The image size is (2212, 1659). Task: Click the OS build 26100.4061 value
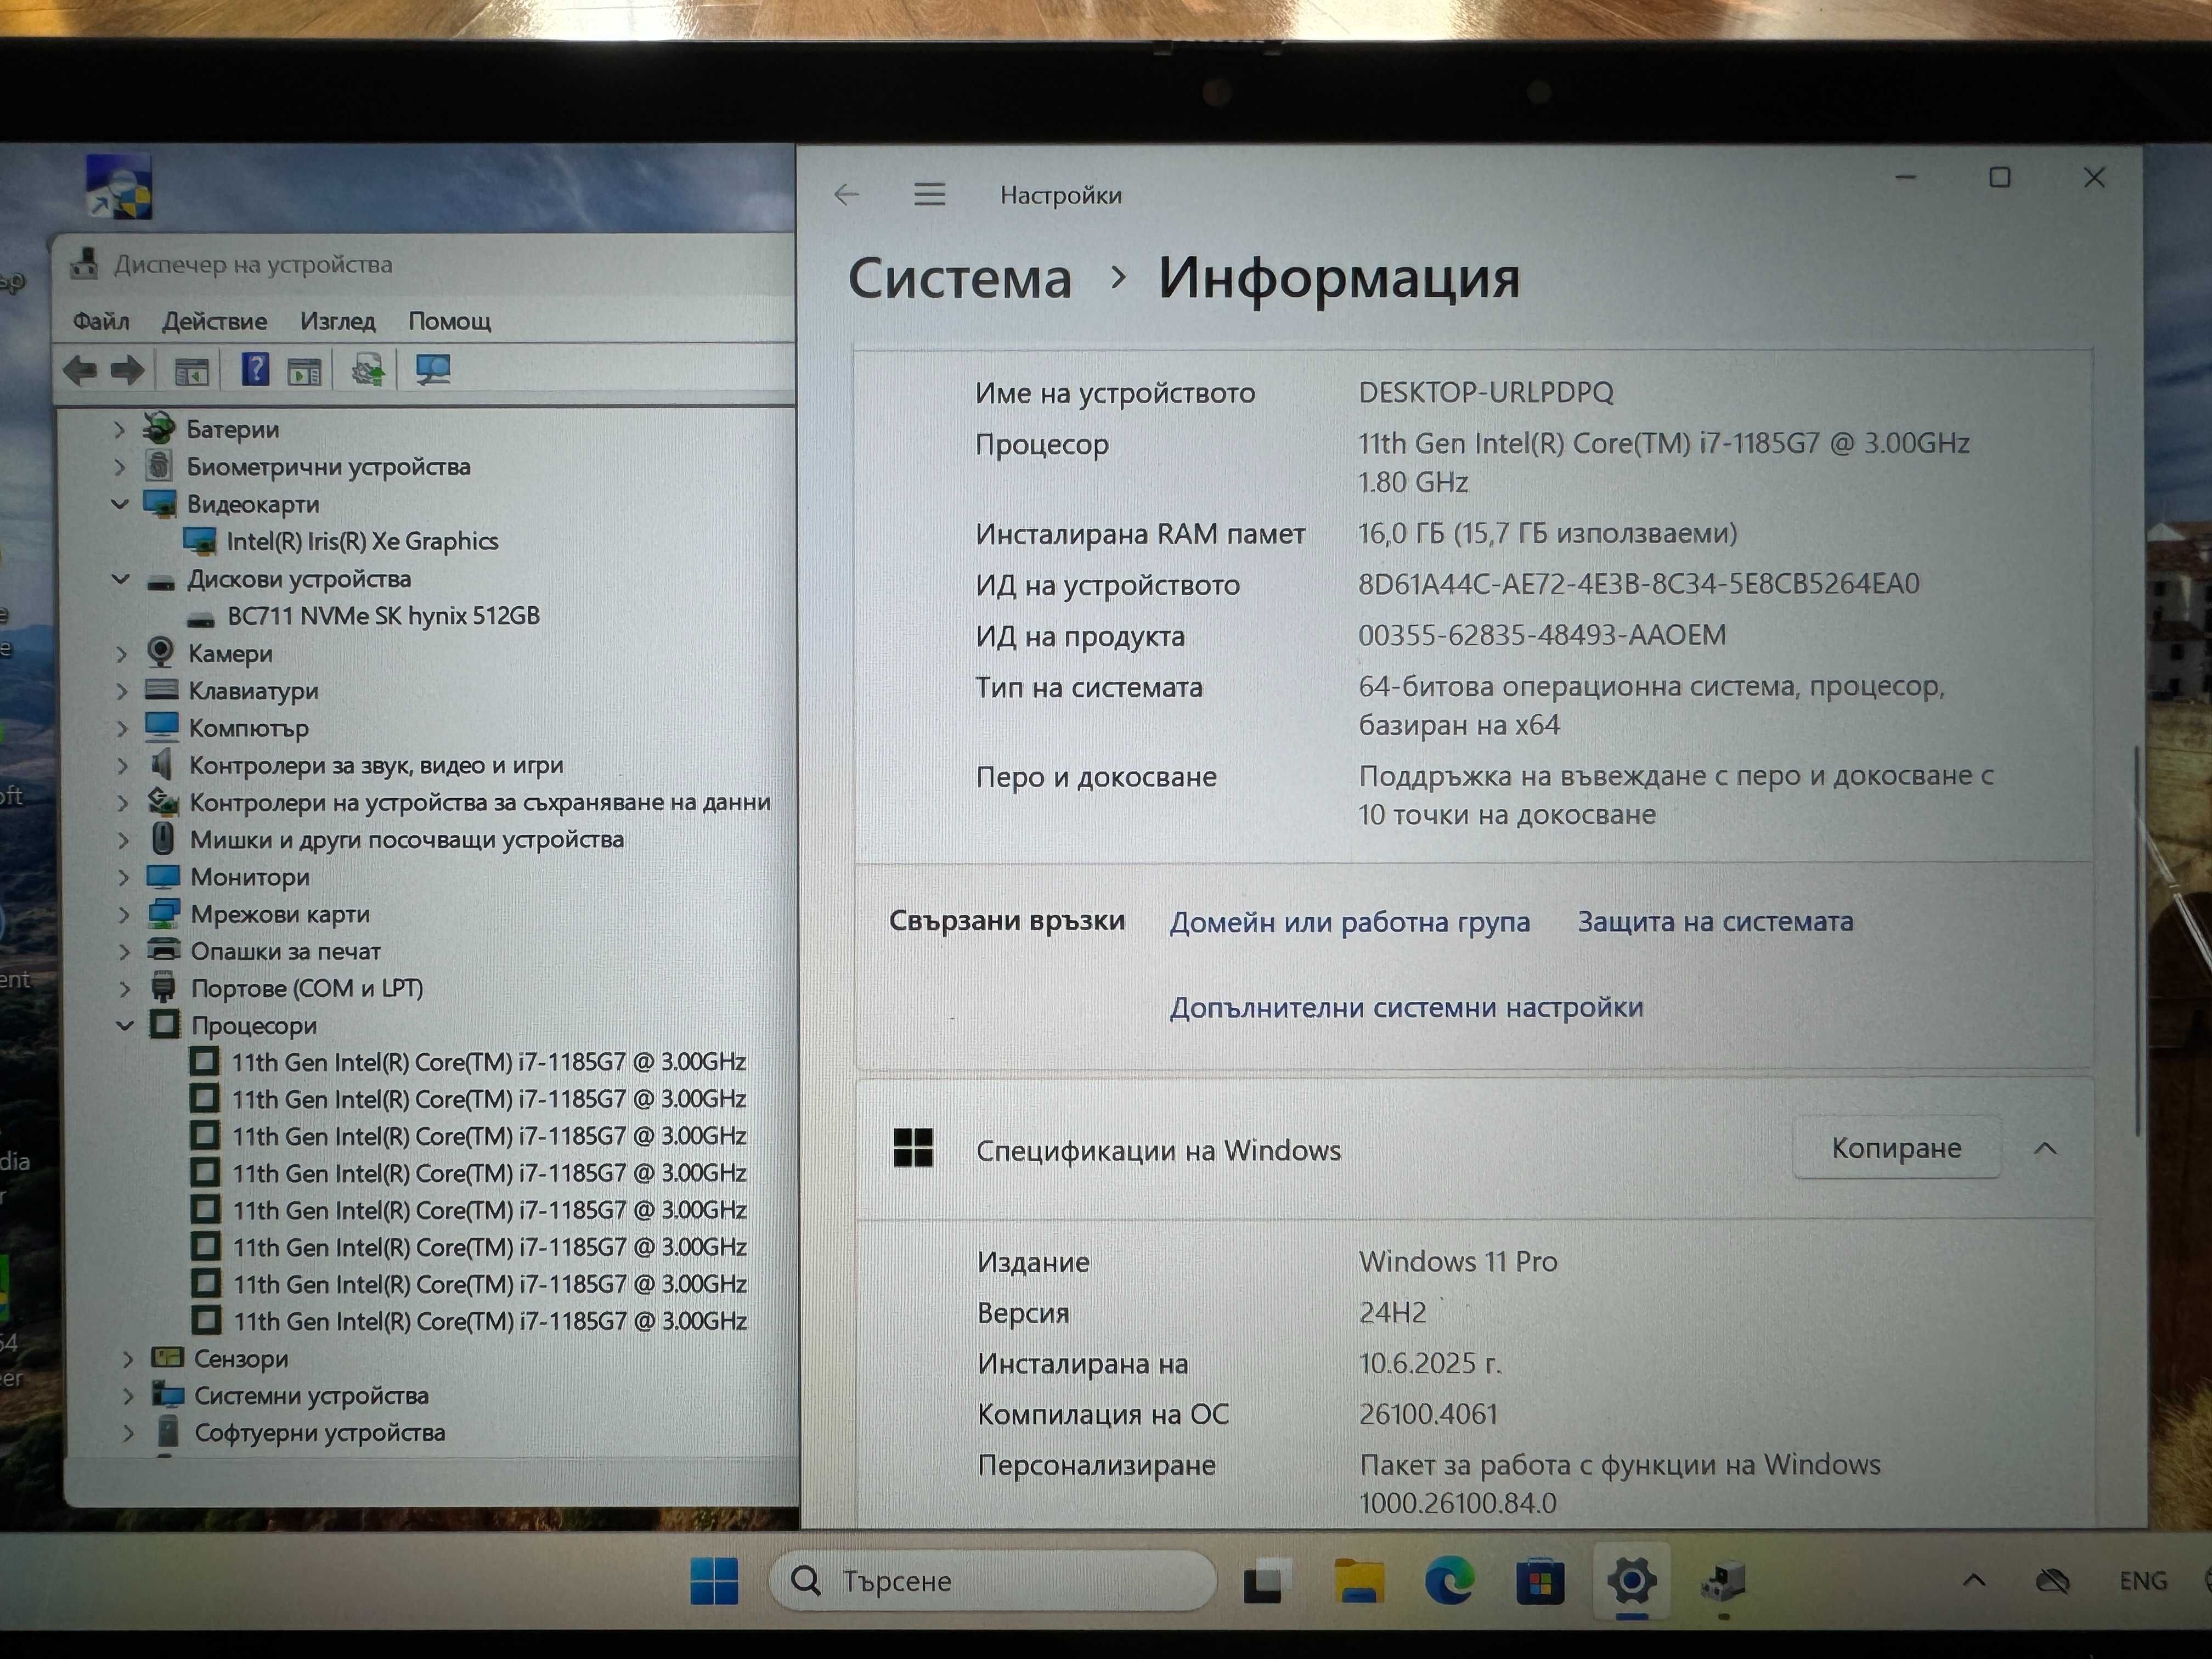point(1428,1414)
